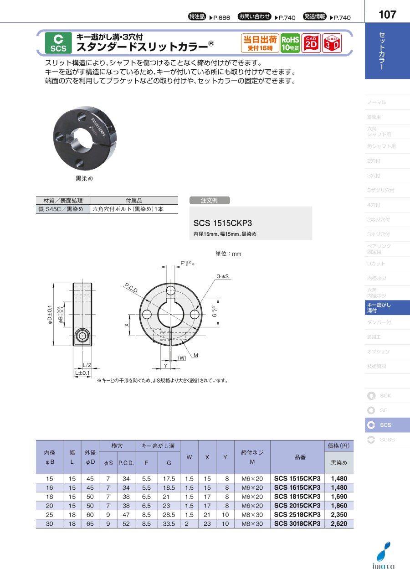The height and width of the screenshot is (580, 410).
Task: Open the お問い合わせ P.740 link
Action: tap(266, 17)
